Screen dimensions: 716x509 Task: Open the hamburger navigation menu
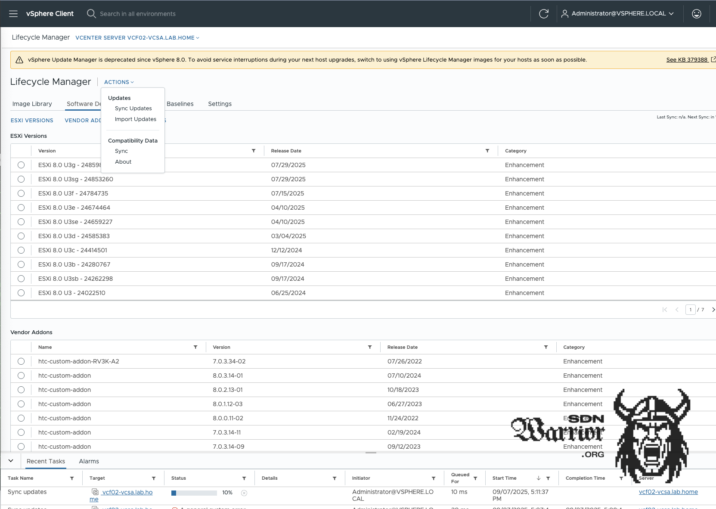[x=13, y=14]
